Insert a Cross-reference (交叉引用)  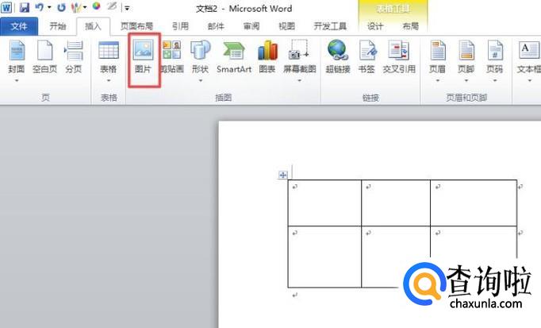click(399, 57)
